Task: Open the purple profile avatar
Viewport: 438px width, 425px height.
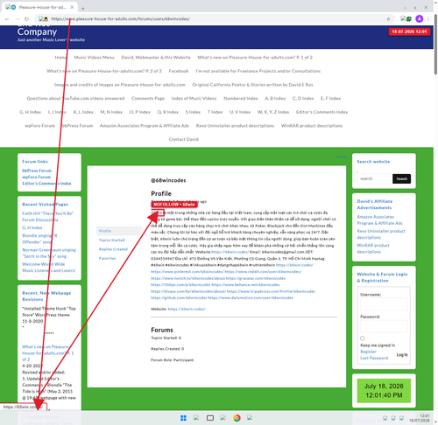Action: [x=420, y=19]
